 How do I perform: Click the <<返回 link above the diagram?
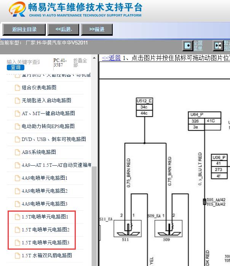[111, 58]
